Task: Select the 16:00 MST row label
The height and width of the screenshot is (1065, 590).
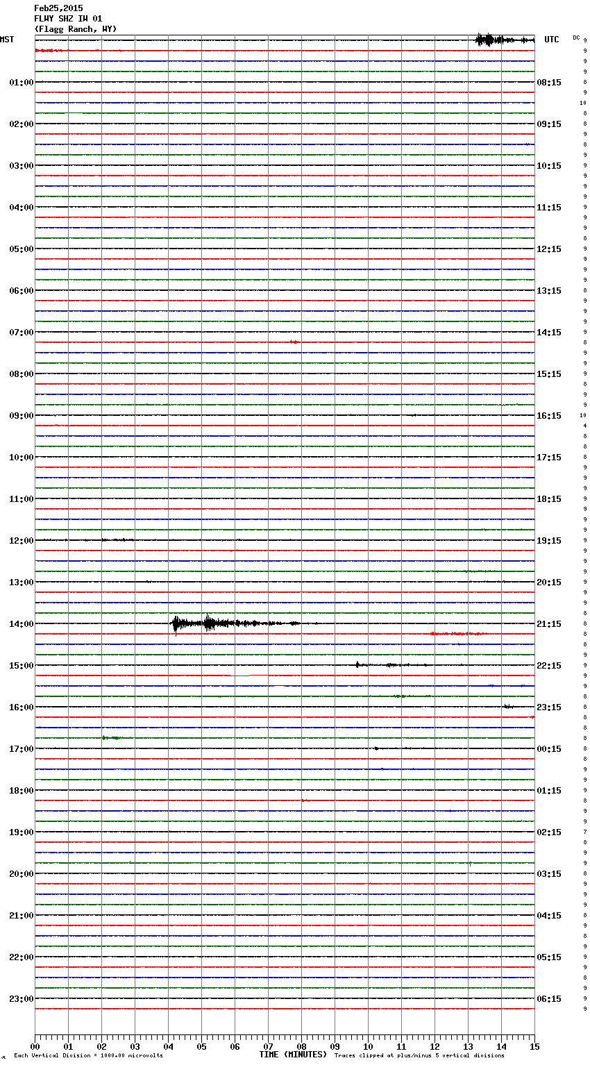Action: point(22,707)
